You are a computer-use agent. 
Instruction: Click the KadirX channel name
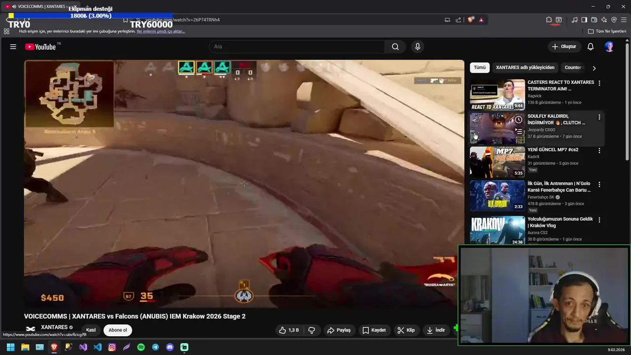(x=533, y=157)
